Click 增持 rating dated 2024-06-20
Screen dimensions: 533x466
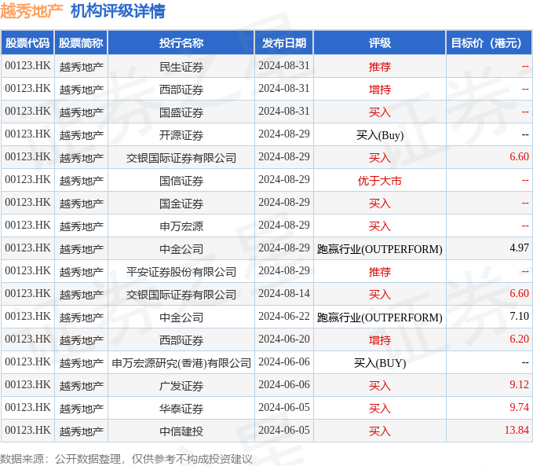point(380,340)
